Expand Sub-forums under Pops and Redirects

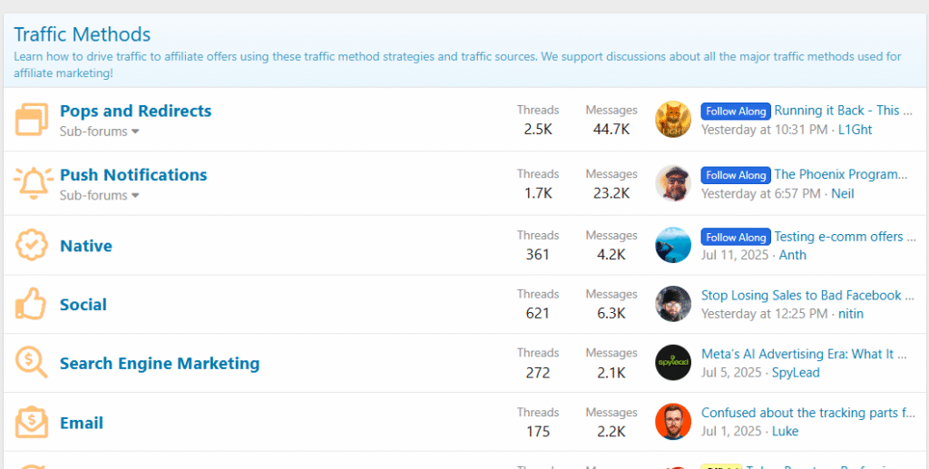[99, 132]
